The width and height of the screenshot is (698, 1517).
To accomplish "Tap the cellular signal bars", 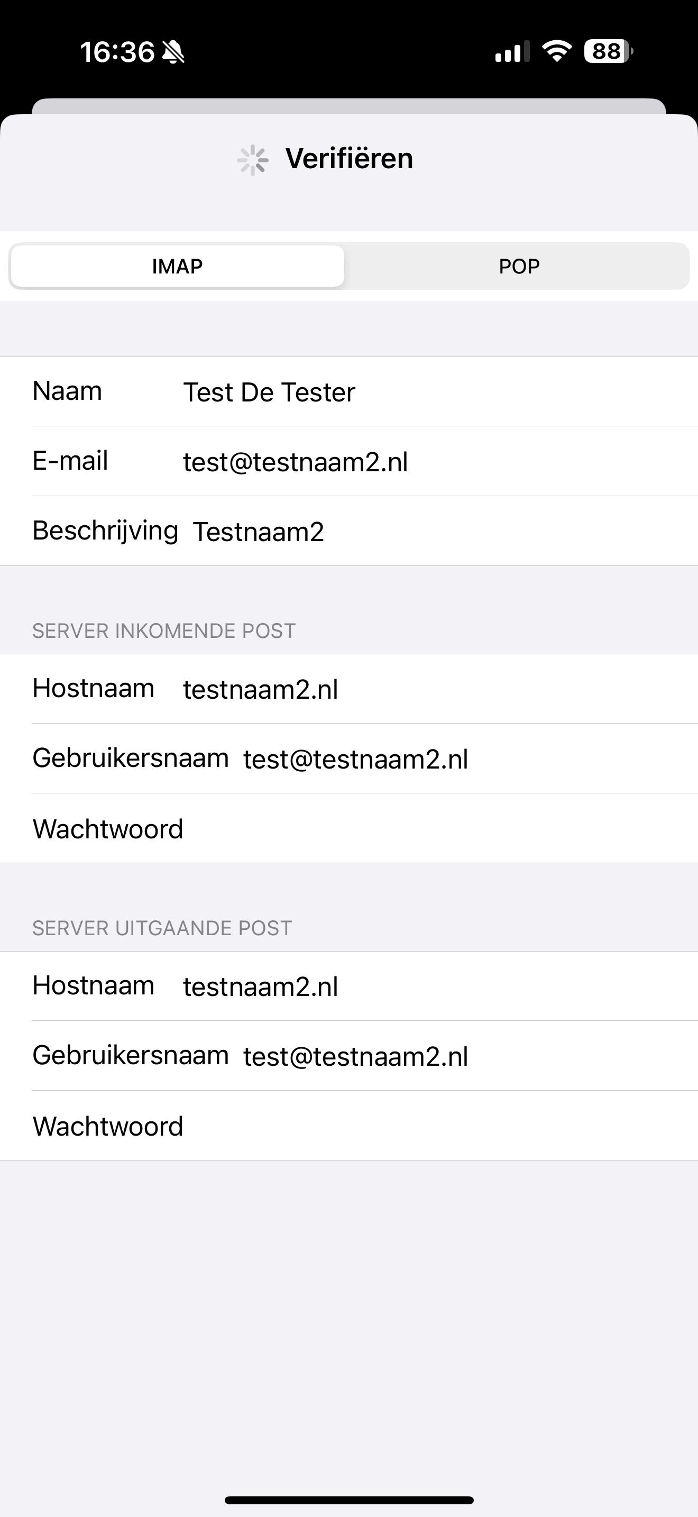I will point(511,52).
